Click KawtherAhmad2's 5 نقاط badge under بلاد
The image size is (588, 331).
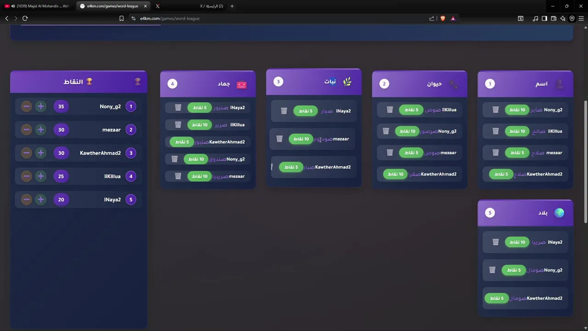coord(497,298)
